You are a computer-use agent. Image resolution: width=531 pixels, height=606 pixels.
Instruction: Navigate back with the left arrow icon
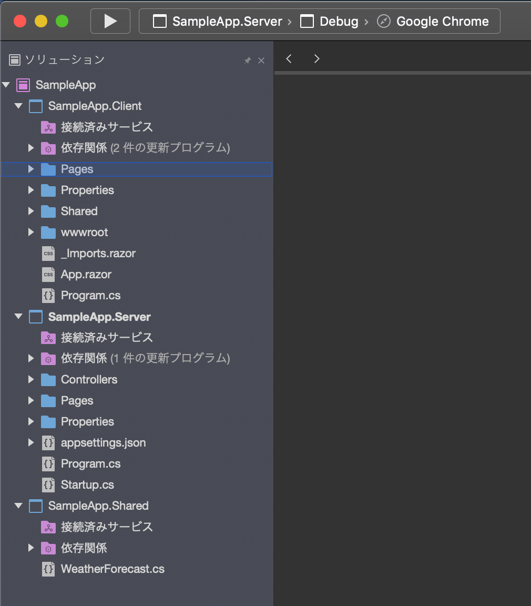click(x=289, y=59)
